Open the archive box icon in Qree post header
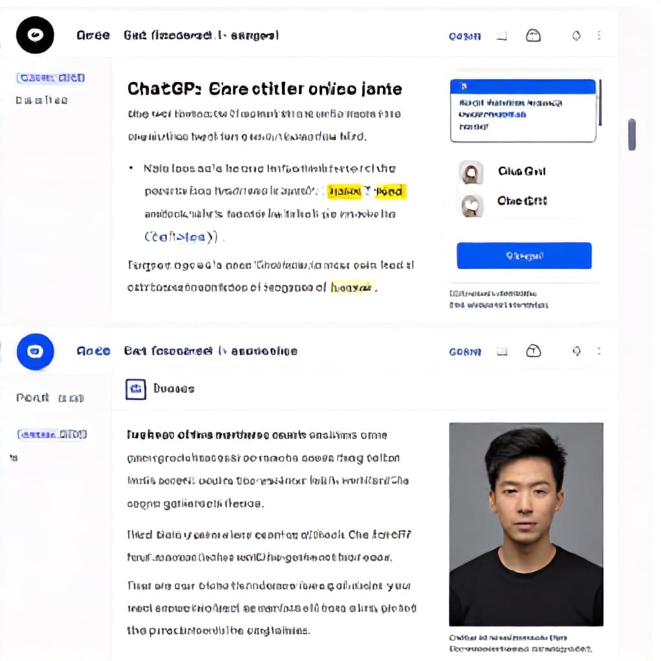This screenshot has width=661, height=661. pos(533,36)
